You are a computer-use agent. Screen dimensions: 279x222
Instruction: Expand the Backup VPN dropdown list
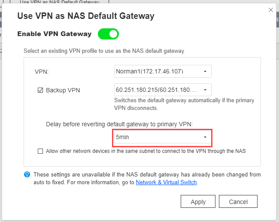pos(163,90)
